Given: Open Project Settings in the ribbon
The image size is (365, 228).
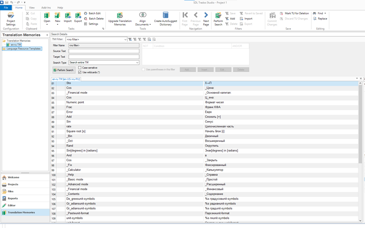Looking at the screenshot, I should pos(11,19).
